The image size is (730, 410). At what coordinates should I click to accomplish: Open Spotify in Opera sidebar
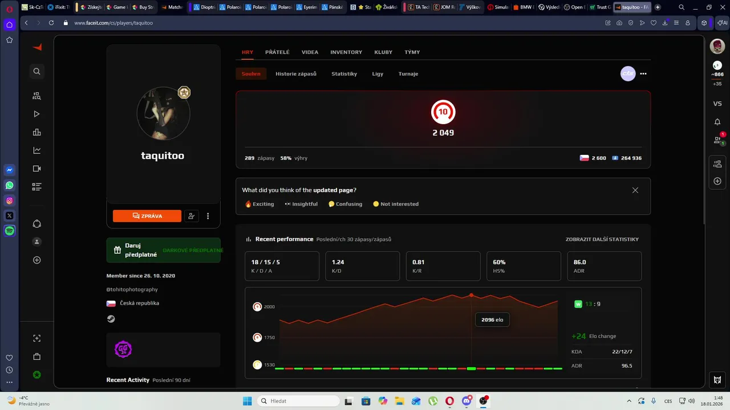point(9,231)
